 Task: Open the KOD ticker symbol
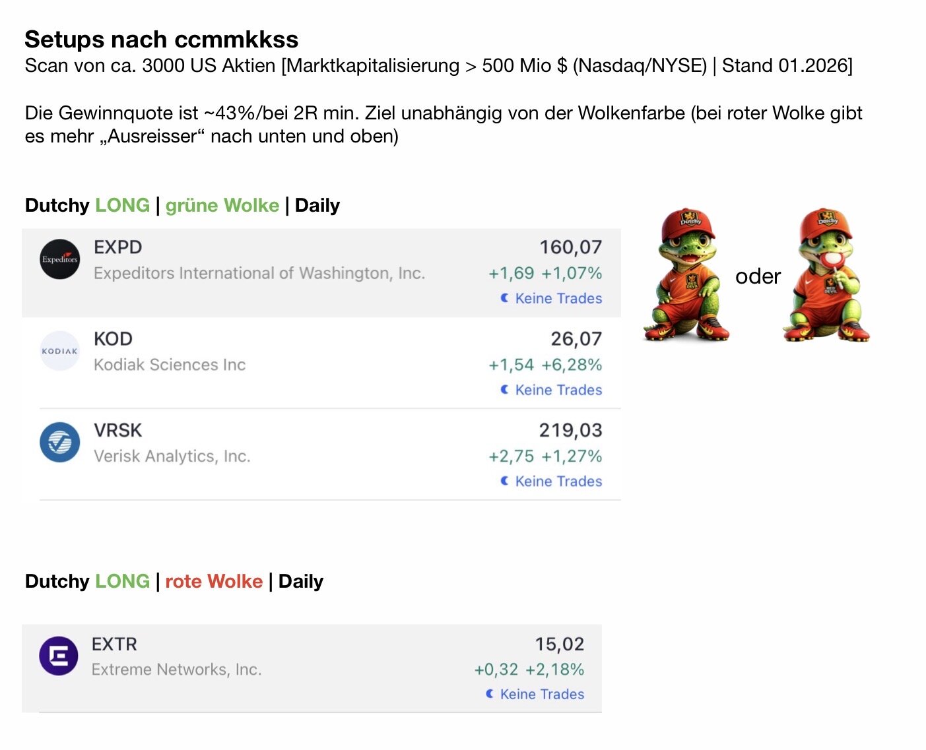[113, 339]
